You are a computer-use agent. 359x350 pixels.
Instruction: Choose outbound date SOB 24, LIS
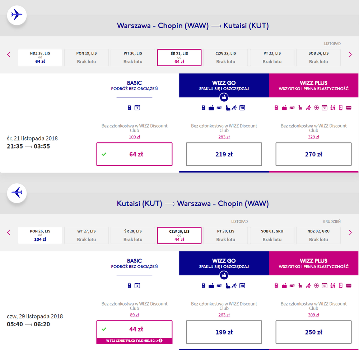pos(318,57)
